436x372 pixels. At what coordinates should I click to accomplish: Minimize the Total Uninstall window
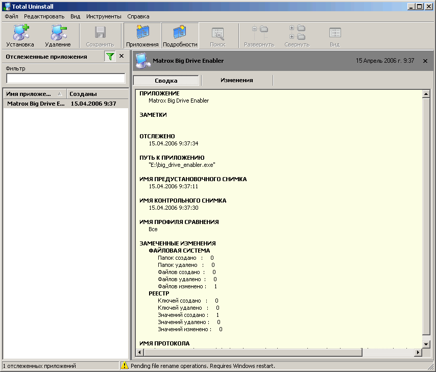(411, 7)
